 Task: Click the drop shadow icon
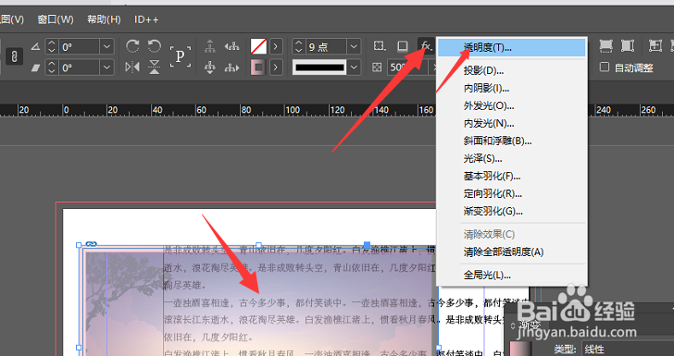click(403, 46)
